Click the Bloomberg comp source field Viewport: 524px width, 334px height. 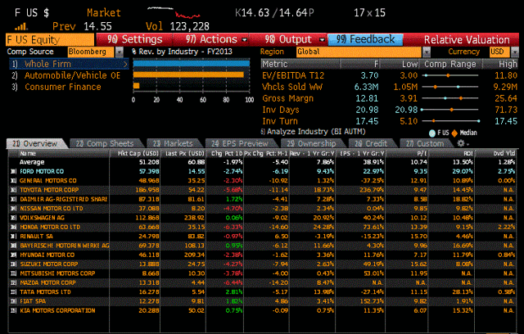(91, 52)
